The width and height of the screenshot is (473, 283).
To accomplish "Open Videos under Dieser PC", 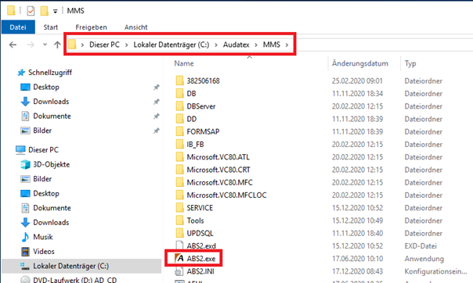I will 44,252.
